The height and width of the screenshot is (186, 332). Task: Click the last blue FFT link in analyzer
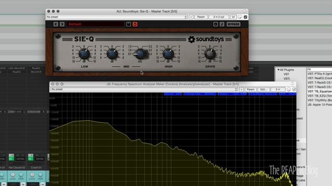(x=287, y=94)
